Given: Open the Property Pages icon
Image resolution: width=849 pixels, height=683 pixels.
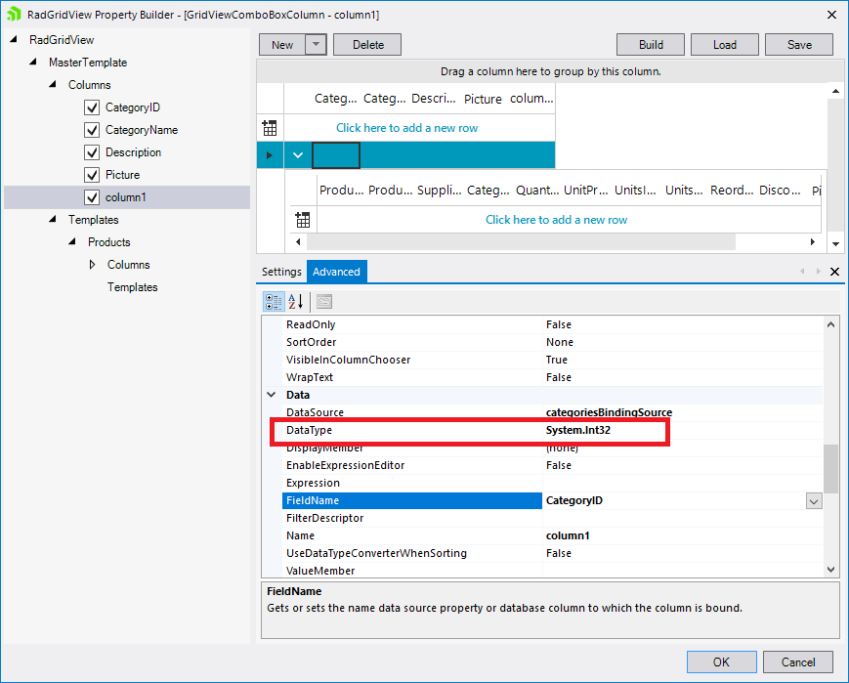Looking at the screenshot, I should pos(324,302).
